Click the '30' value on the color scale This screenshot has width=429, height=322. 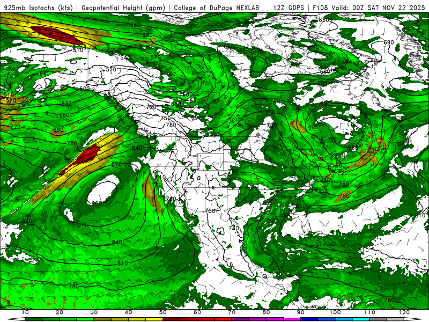94,312
